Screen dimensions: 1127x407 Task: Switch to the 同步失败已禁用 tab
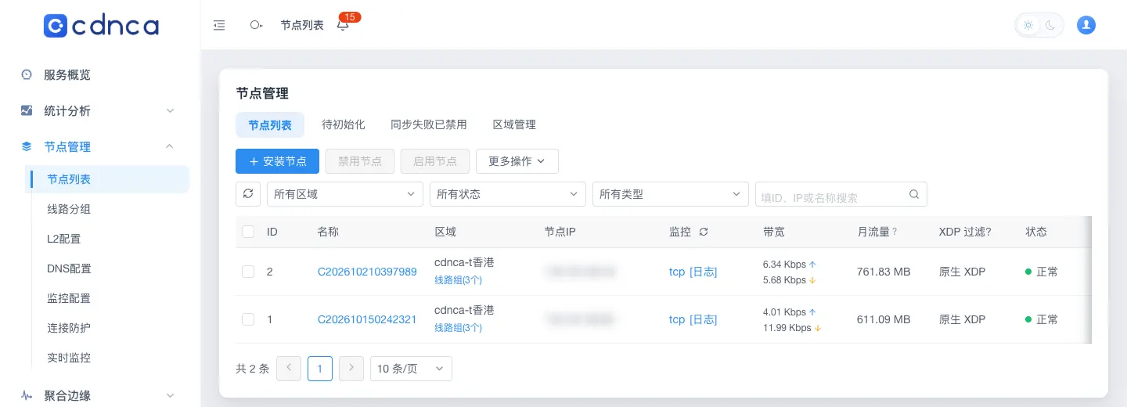429,124
